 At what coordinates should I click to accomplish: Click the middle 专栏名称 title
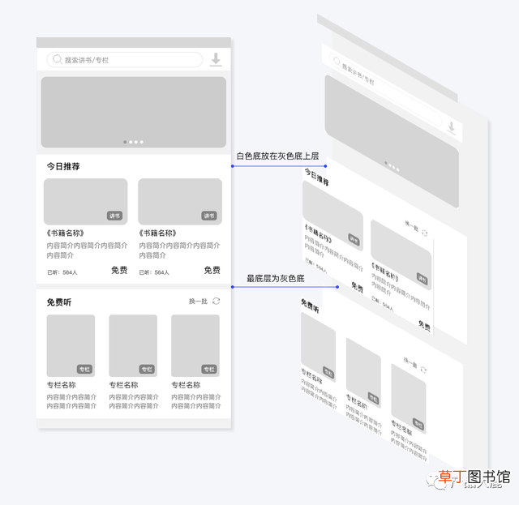pos(123,385)
